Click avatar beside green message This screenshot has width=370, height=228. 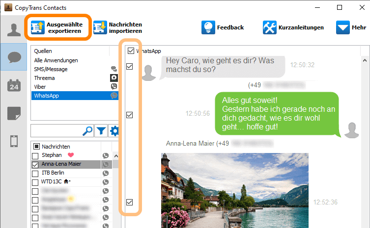[x=352, y=130]
